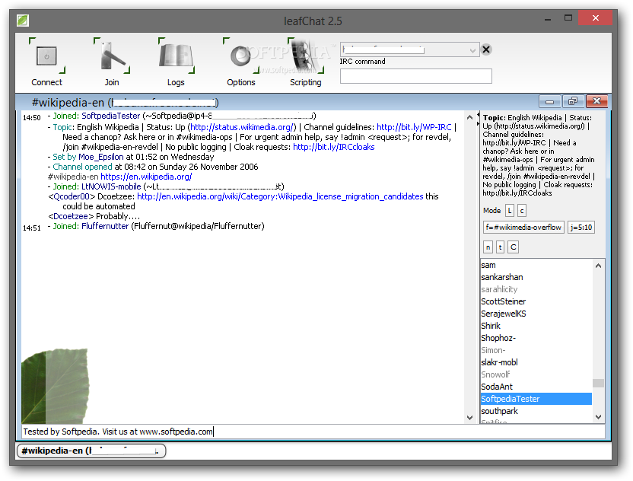
Task: Select user SodaAnt in nick list
Action: coord(536,387)
